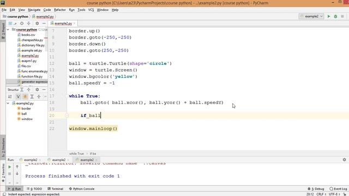Select example2.py in the project tree

[30, 56]
